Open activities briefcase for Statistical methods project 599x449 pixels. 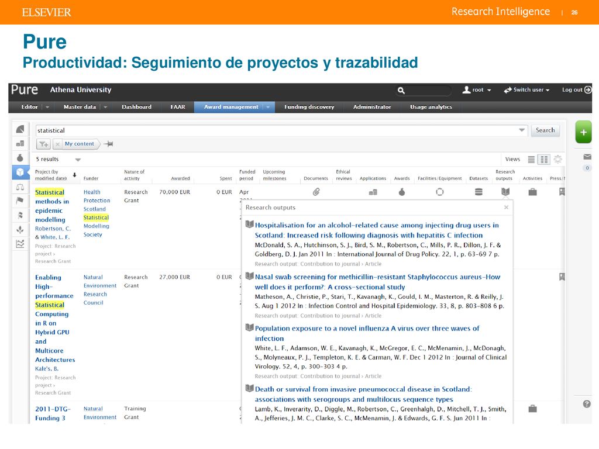532,192
